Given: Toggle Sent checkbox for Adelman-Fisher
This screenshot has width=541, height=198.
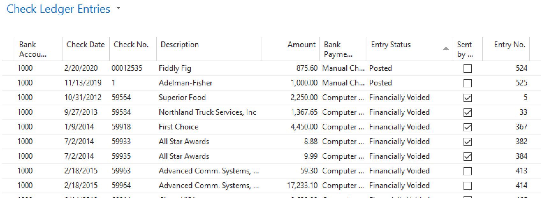Looking at the screenshot, I should tap(467, 83).
